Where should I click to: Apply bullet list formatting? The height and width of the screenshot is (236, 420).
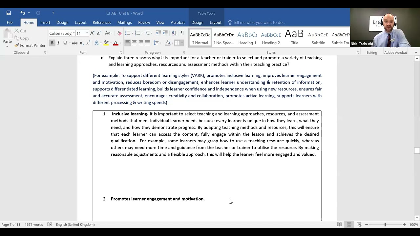(x=128, y=33)
